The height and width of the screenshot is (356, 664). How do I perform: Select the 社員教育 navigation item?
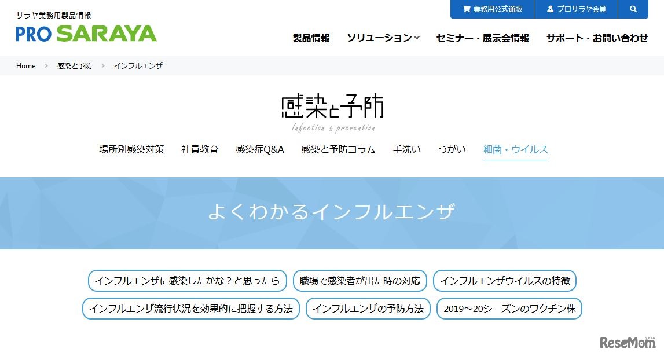tap(200, 149)
